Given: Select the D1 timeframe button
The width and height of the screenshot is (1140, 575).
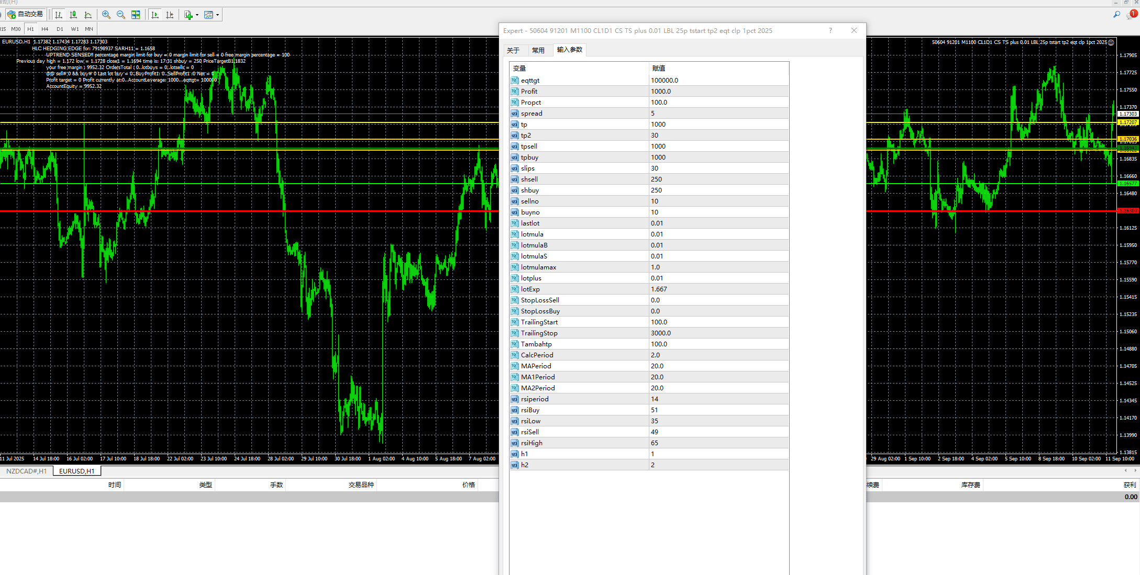Looking at the screenshot, I should pos(60,29).
